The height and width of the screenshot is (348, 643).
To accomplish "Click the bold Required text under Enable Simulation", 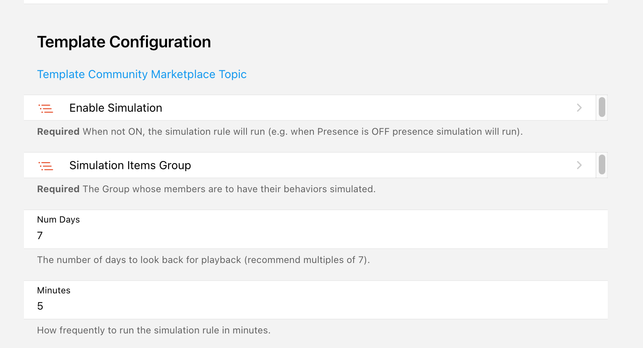I will (58, 132).
